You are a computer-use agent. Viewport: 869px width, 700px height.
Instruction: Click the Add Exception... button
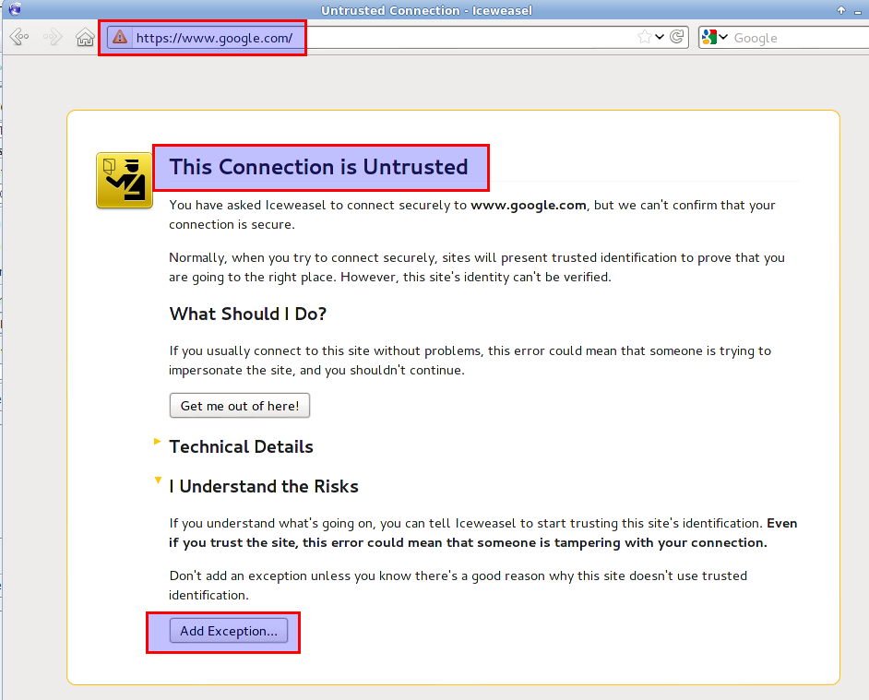[229, 631]
